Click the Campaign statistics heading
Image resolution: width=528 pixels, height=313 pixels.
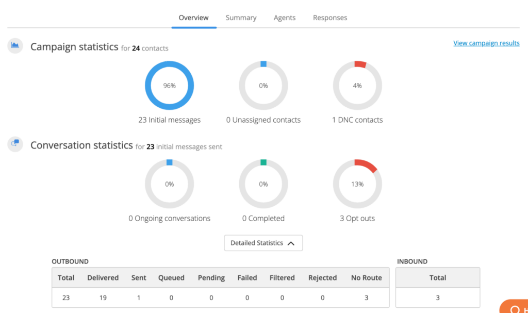click(74, 46)
